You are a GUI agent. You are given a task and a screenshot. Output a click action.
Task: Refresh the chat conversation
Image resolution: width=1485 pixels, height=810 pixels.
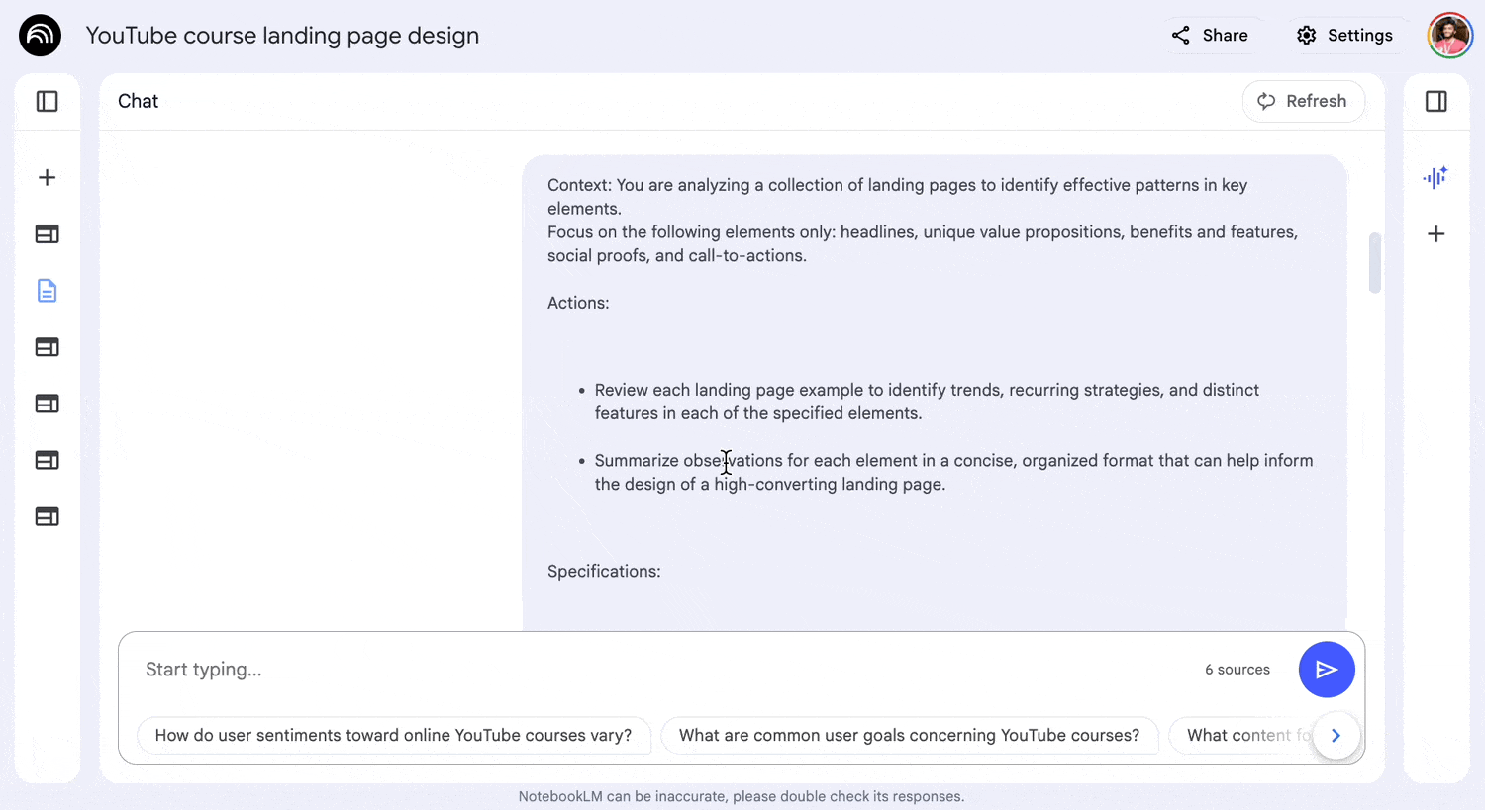tap(1303, 101)
